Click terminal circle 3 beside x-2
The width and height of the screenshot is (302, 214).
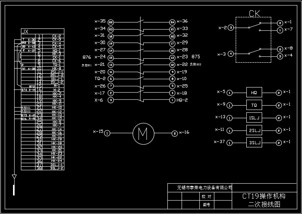pyautogui.click(x=231, y=28)
